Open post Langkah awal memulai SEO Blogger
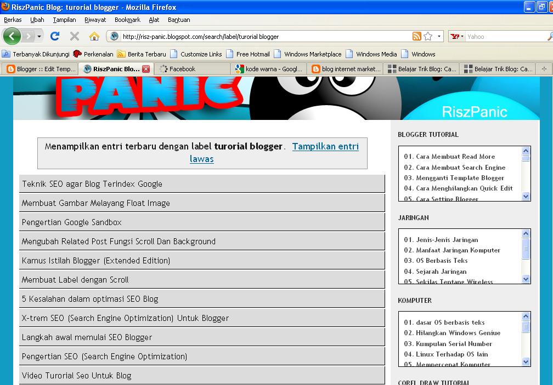Image resolution: width=553 pixels, height=385 pixels. point(202,337)
